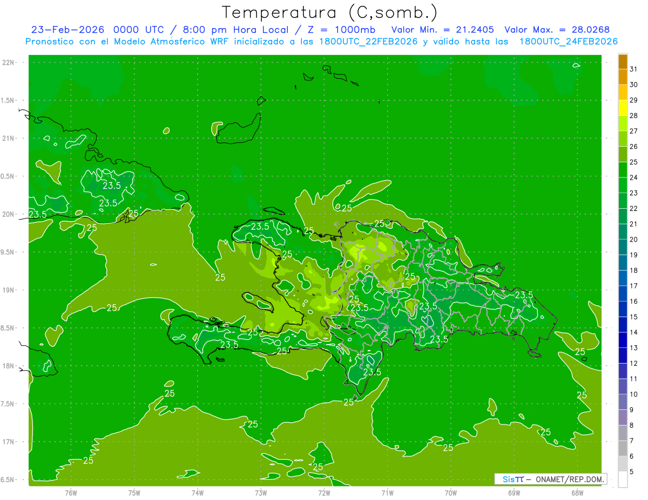This screenshot has width=648, height=500.
Task: Click the 70W longitude axis label
Action: (x=451, y=492)
